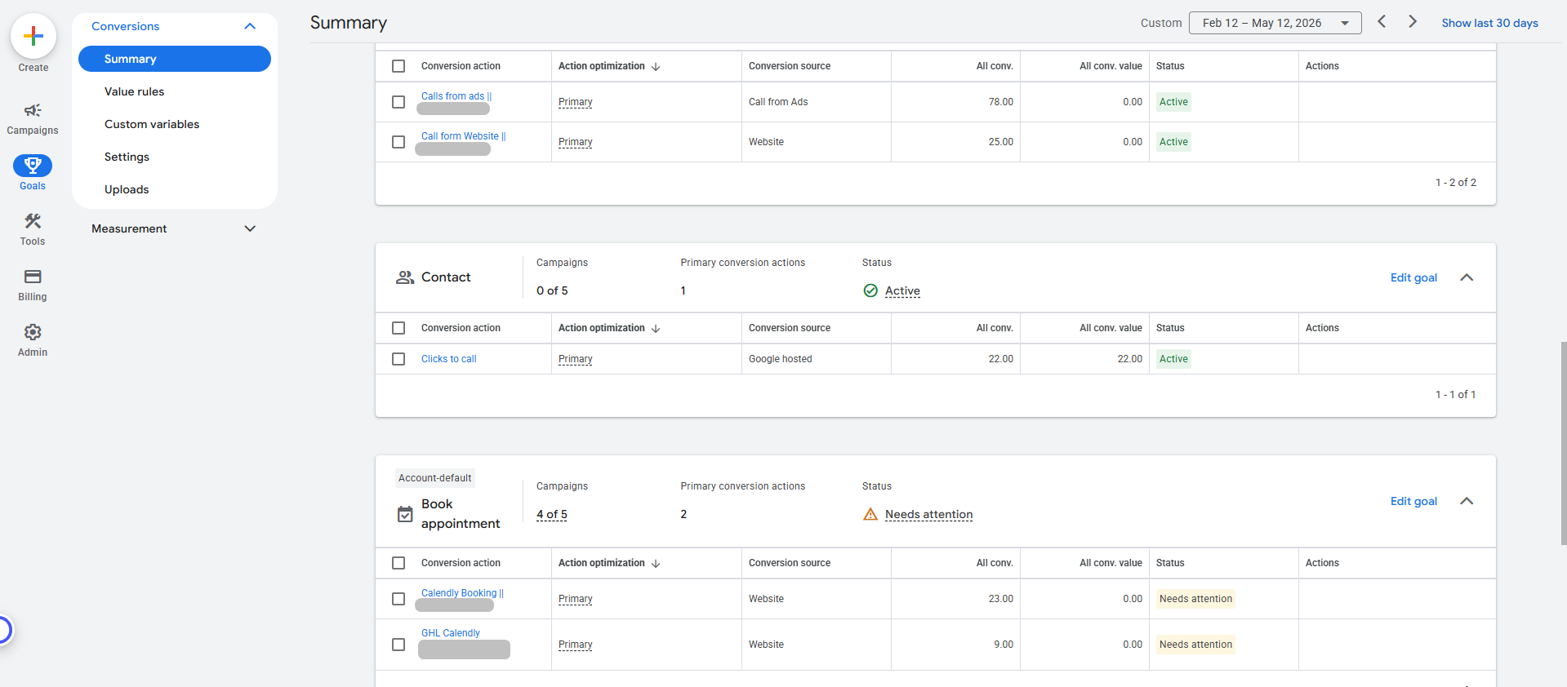
Task: Go to next date range
Action: pos(1413,22)
